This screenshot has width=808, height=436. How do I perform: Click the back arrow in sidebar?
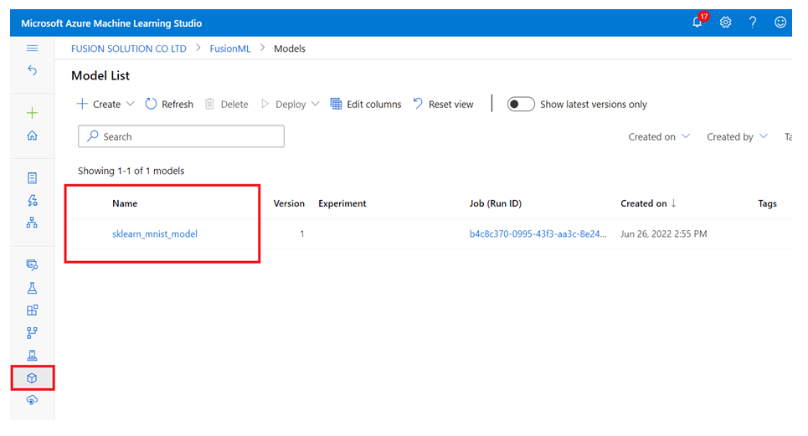tap(32, 70)
